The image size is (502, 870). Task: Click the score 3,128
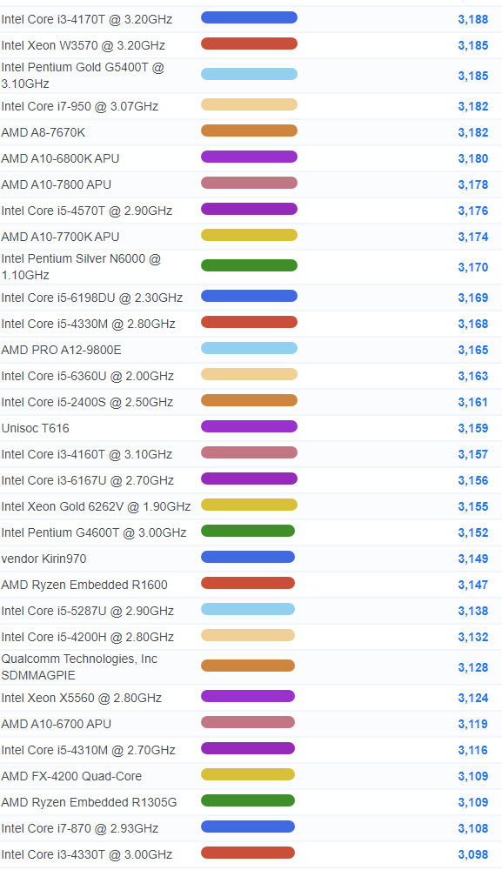[x=473, y=667]
